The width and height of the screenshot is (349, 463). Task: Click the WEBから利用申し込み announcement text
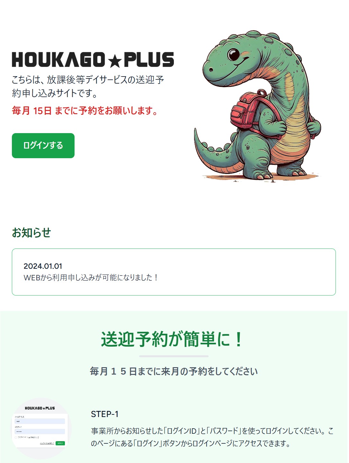(91, 277)
